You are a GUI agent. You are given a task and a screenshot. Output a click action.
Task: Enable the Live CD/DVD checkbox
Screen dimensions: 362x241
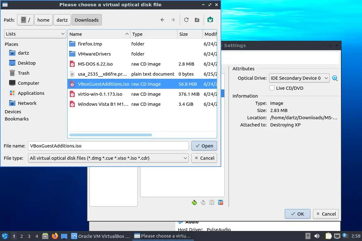point(272,88)
